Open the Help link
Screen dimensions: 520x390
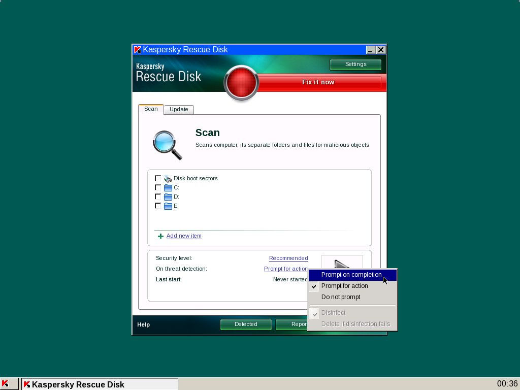pyautogui.click(x=143, y=324)
